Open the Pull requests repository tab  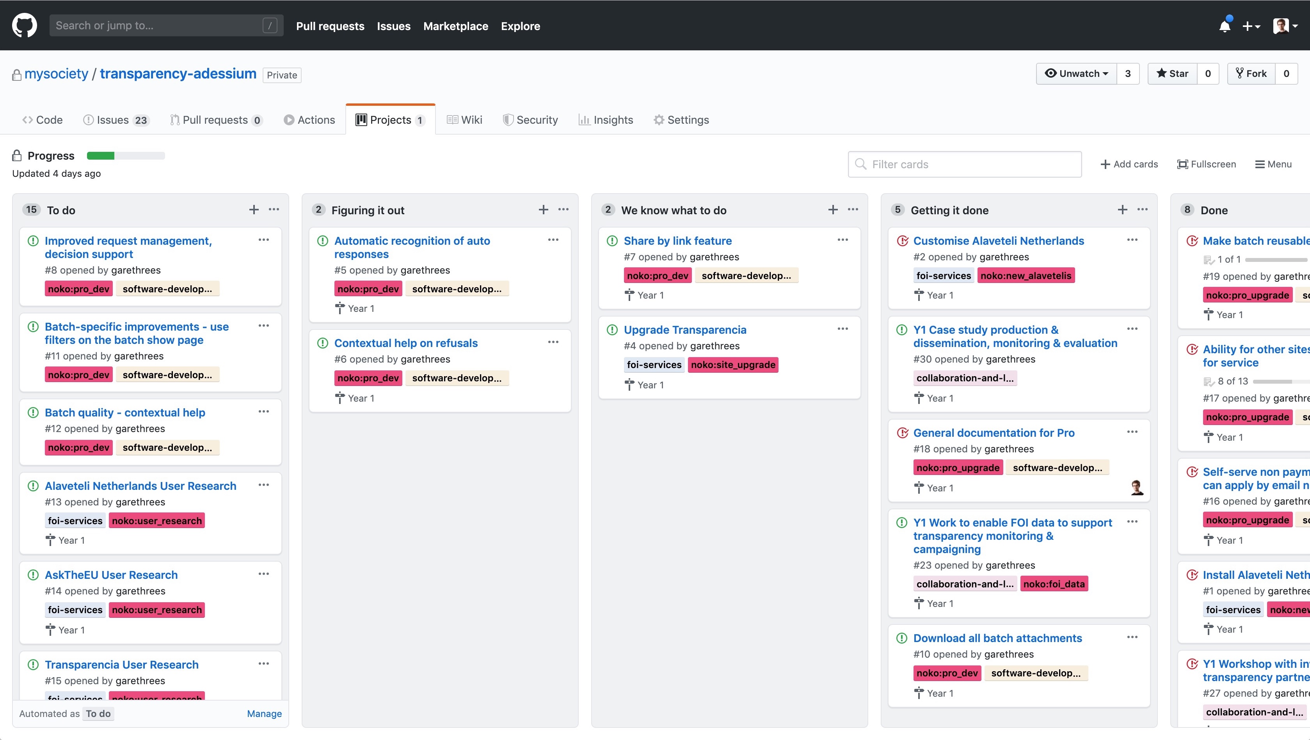[216, 120]
